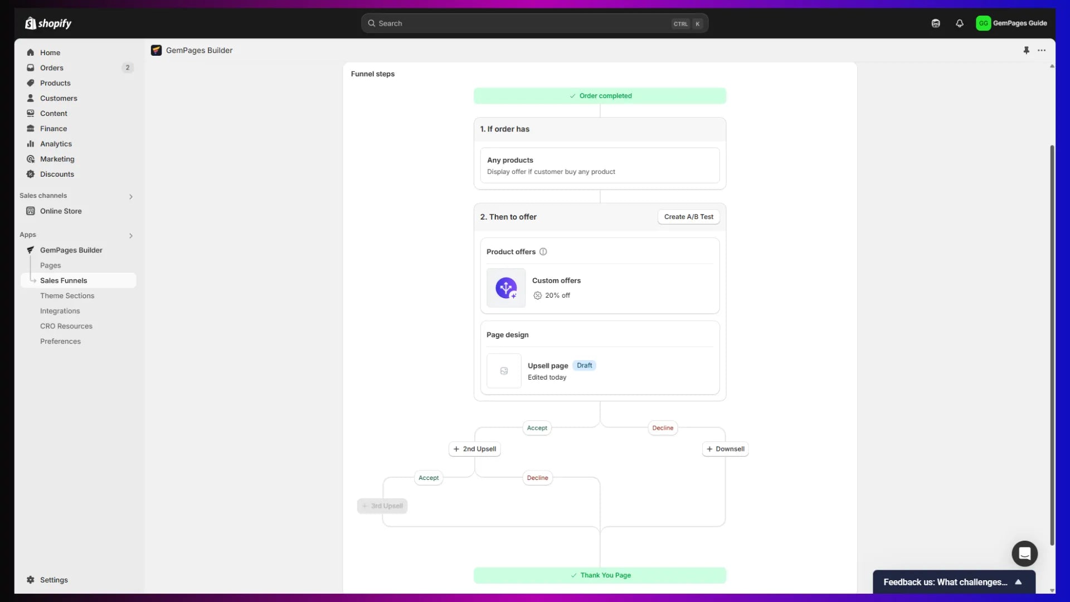
Task: Go to Theme Sections menu item
Action: tap(67, 296)
